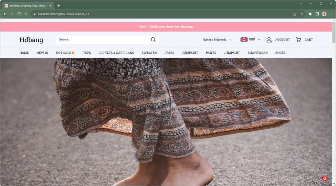This screenshot has height=186, width=336.
Task: Open the NEW IN category
Action: coord(42,53)
